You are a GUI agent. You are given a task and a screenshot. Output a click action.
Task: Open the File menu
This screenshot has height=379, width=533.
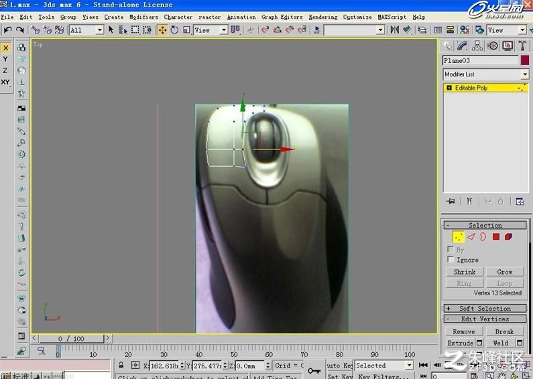7,17
